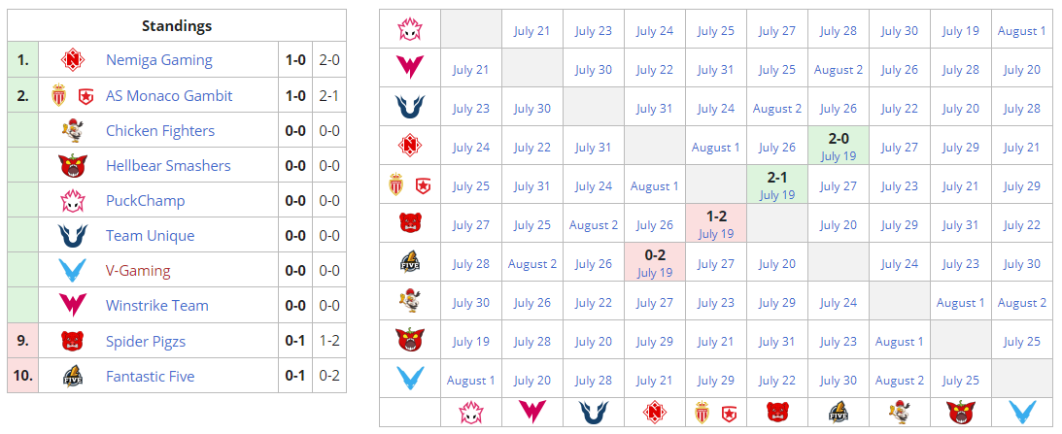Click Hellbear Smashers logo in Standings list

tap(74, 165)
